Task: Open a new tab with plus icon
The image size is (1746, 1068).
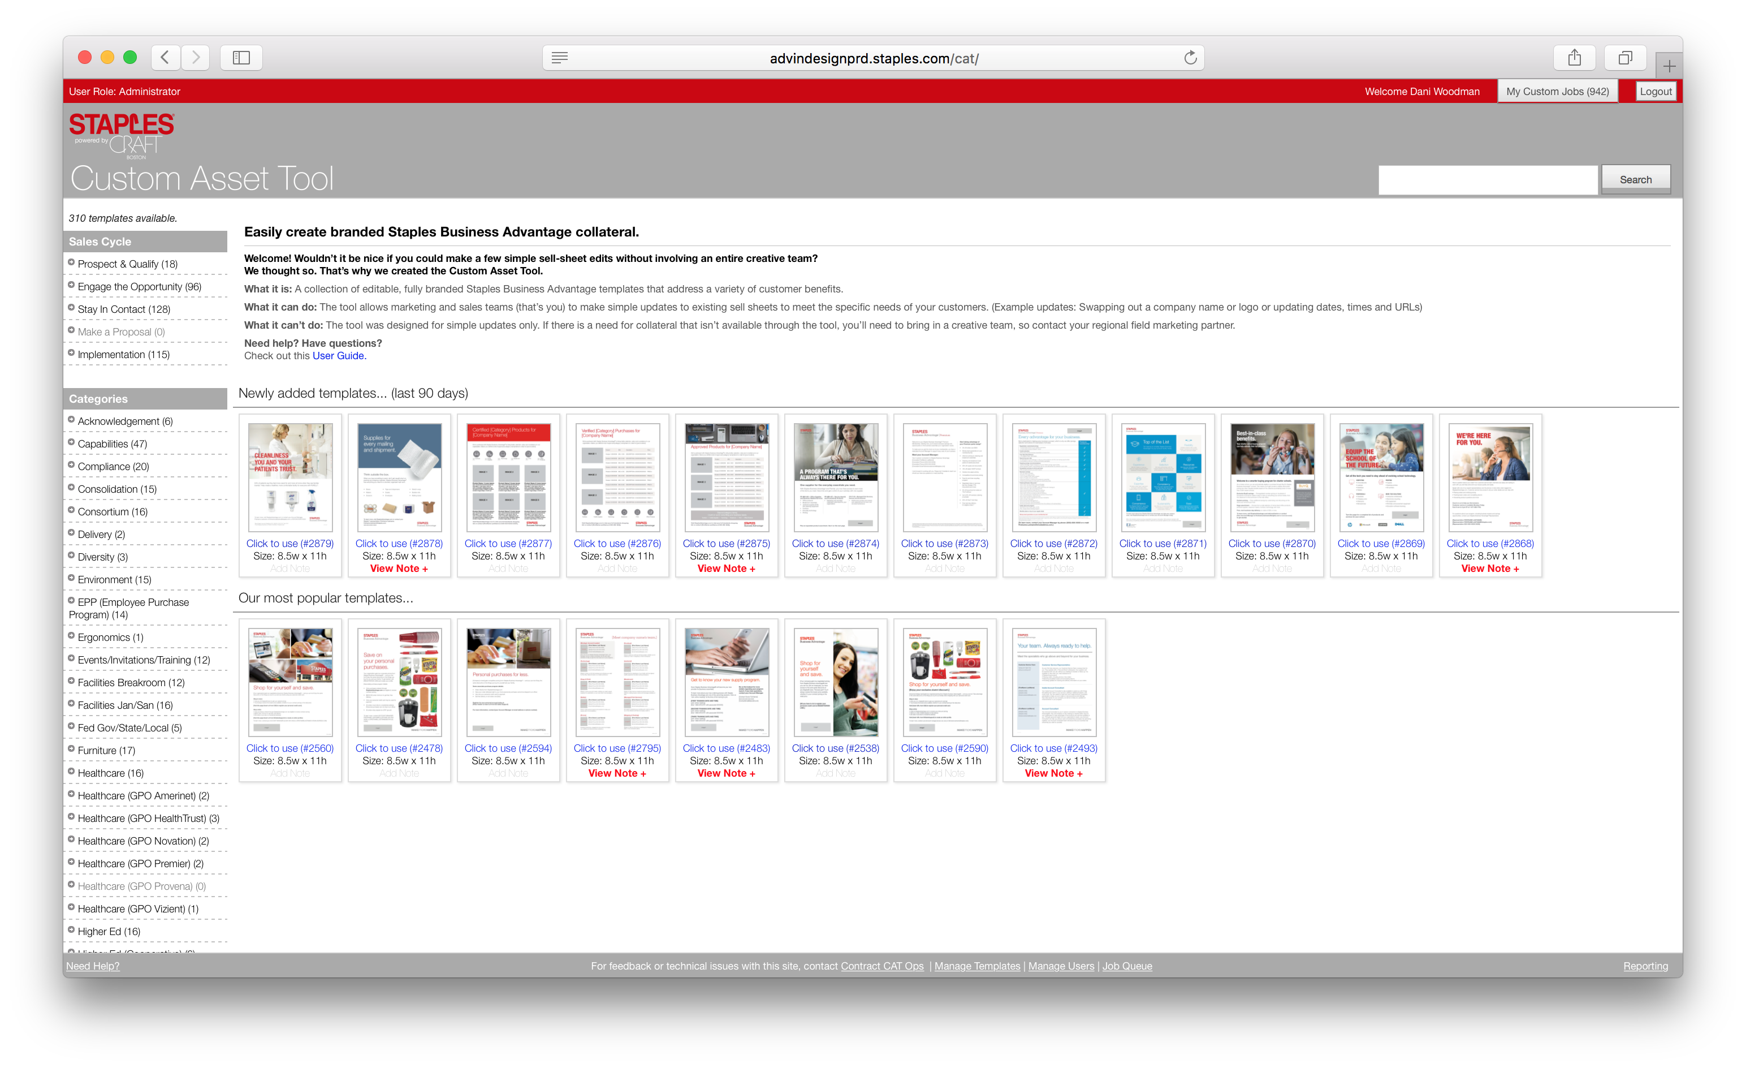Action: [x=1669, y=67]
